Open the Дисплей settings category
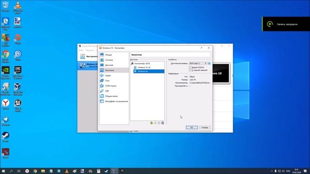This screenshot has width=310, height=174. (114, 65)
